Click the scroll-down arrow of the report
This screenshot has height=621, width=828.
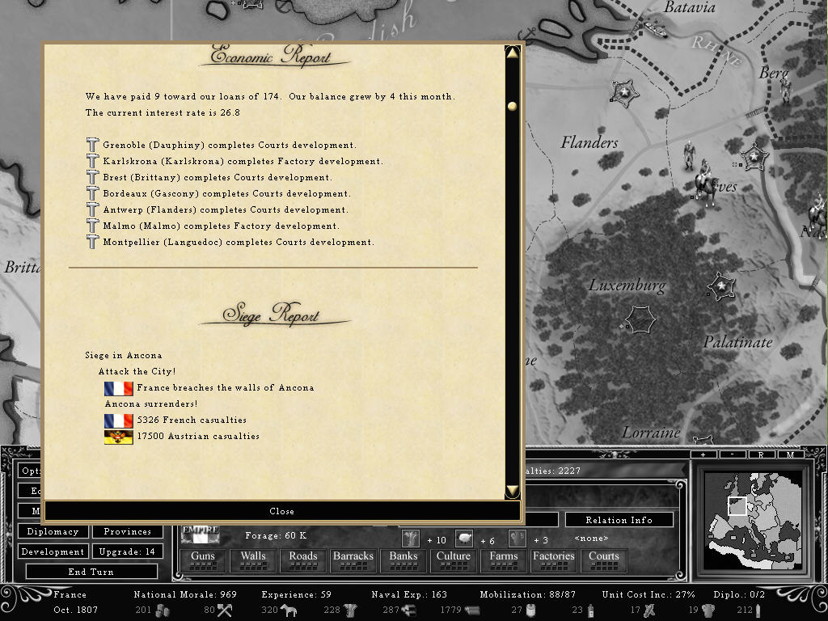[512, 491]
